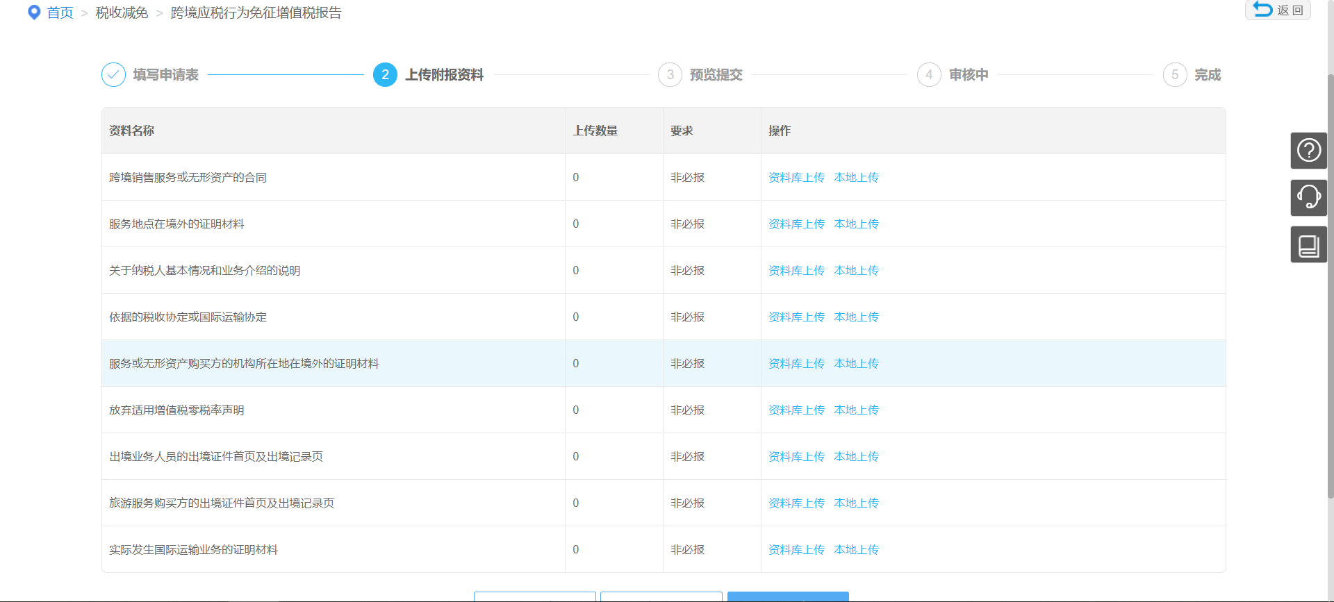
Task: Open 税收减免 in the breadcrumb
Action: coord(122,12)
